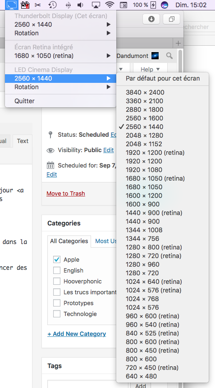This screenshot has width=215, height=388.
Task: Click the Move to Trash link
Action: (x=66, y=193)
